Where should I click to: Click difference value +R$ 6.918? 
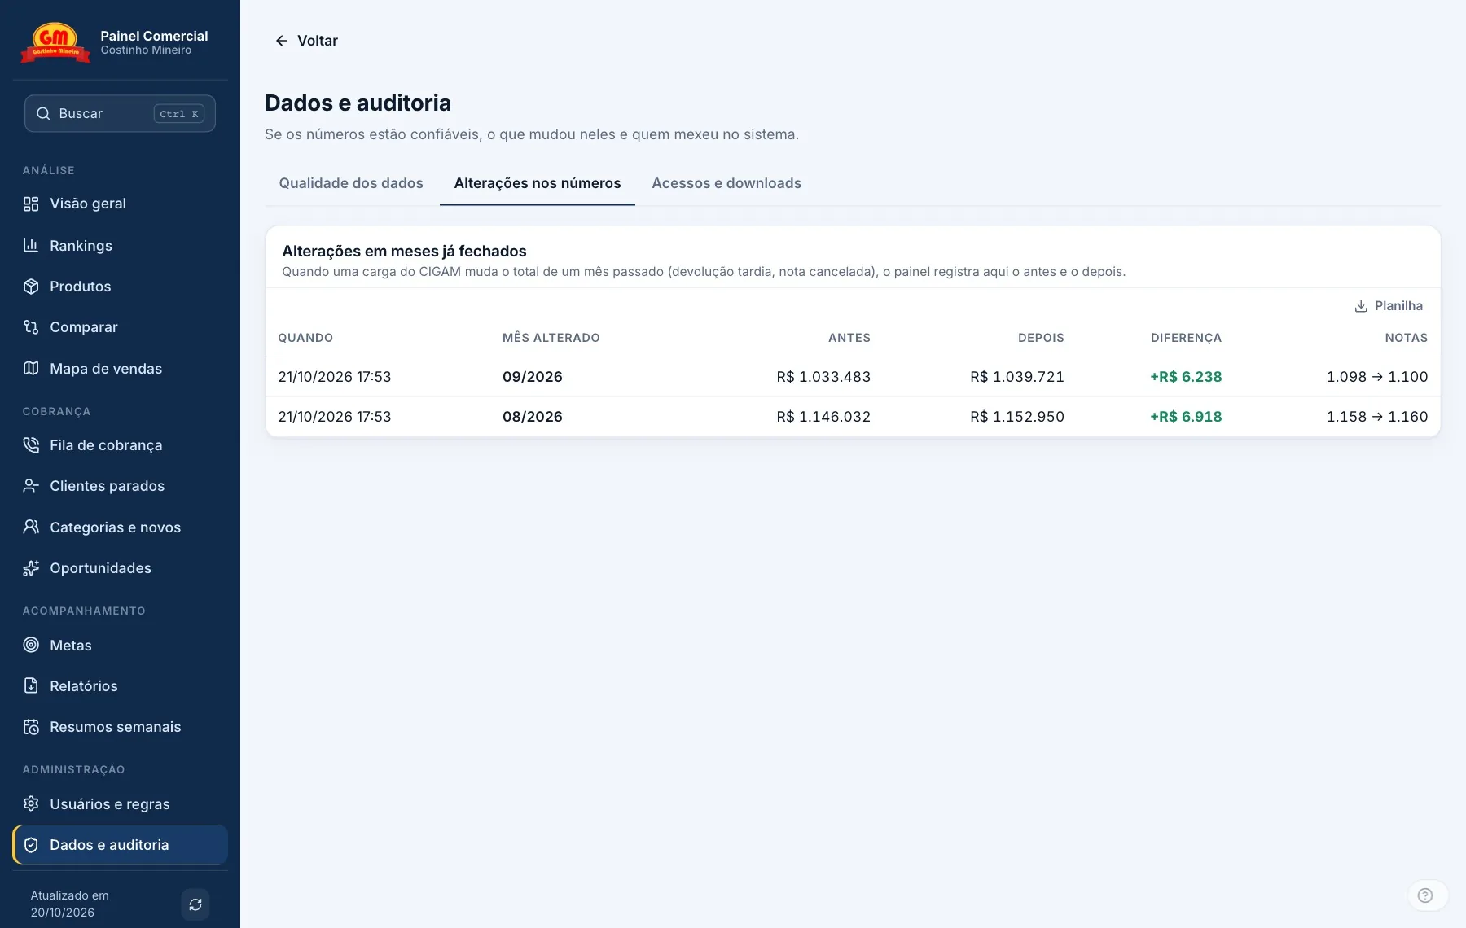click(1186, 417)
